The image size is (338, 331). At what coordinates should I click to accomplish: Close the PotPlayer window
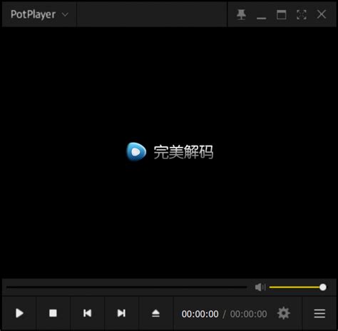322,14
